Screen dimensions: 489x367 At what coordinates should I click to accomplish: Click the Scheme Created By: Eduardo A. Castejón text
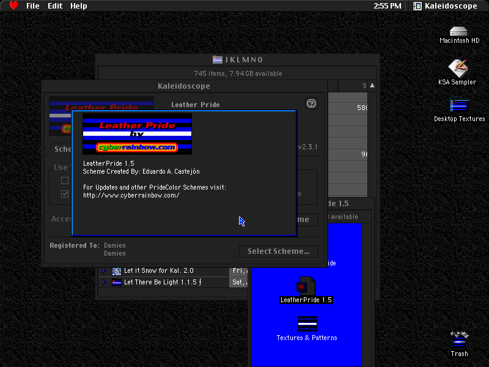(141, 171)
